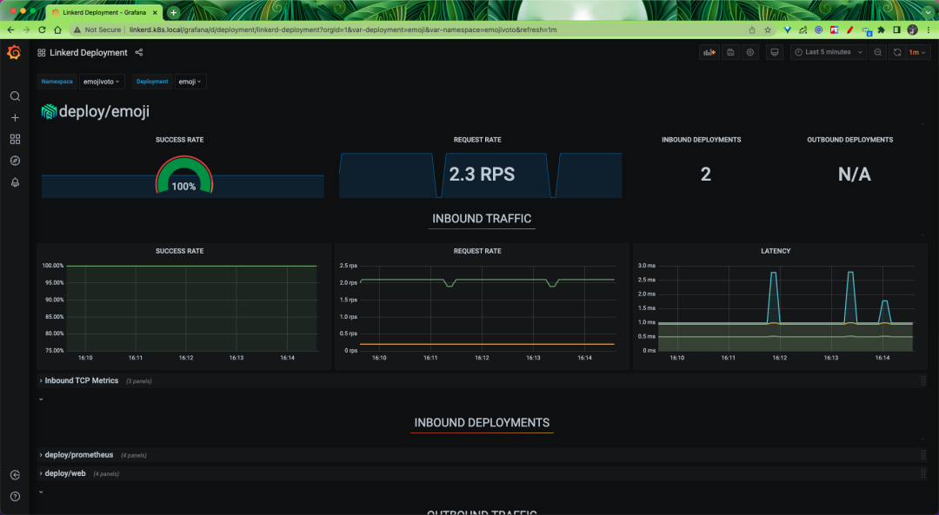
Task: Close the Linkerd Deployment browser tab
Action: [155, 12]
